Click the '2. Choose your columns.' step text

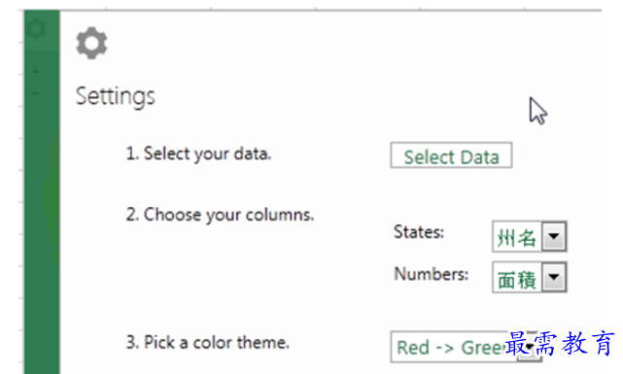220,216
